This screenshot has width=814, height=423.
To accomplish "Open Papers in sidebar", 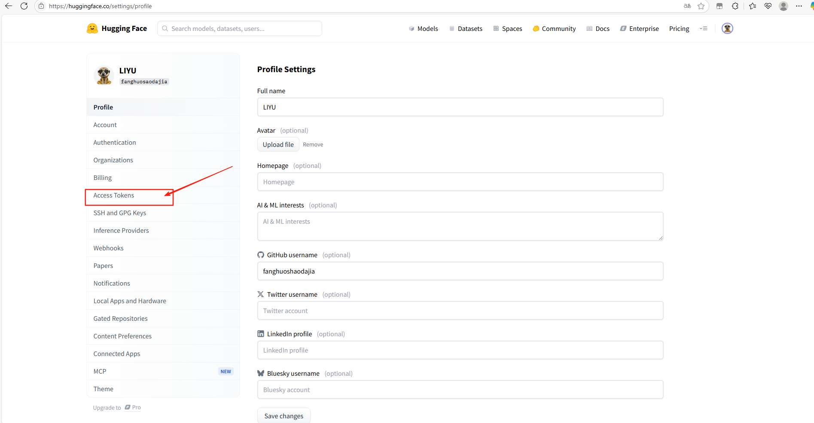I will coord(163,265).
